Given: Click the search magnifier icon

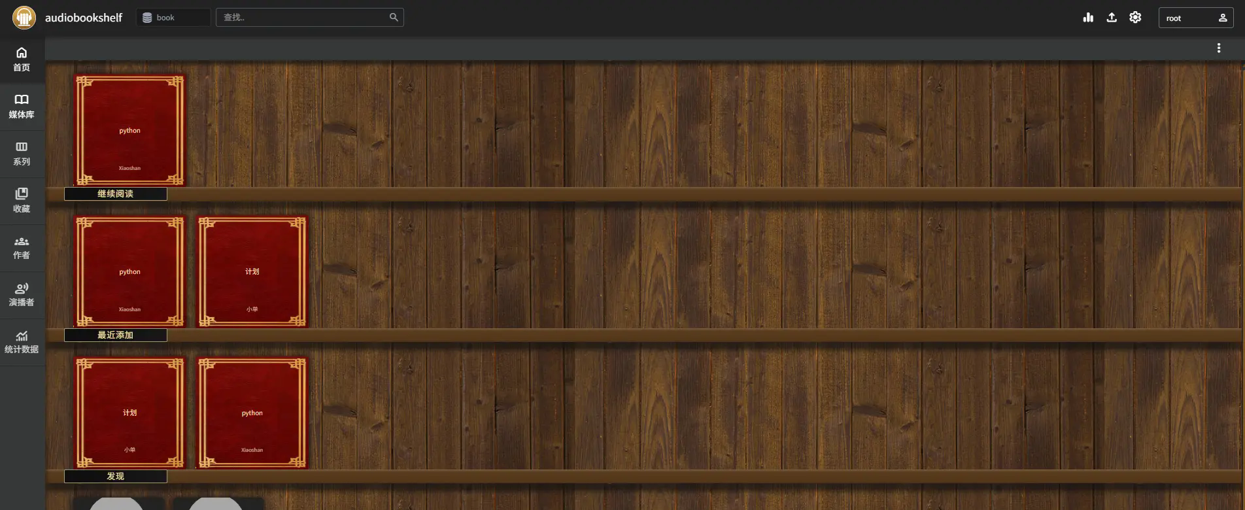Looking at the screenshot, I should pos(394,18).
